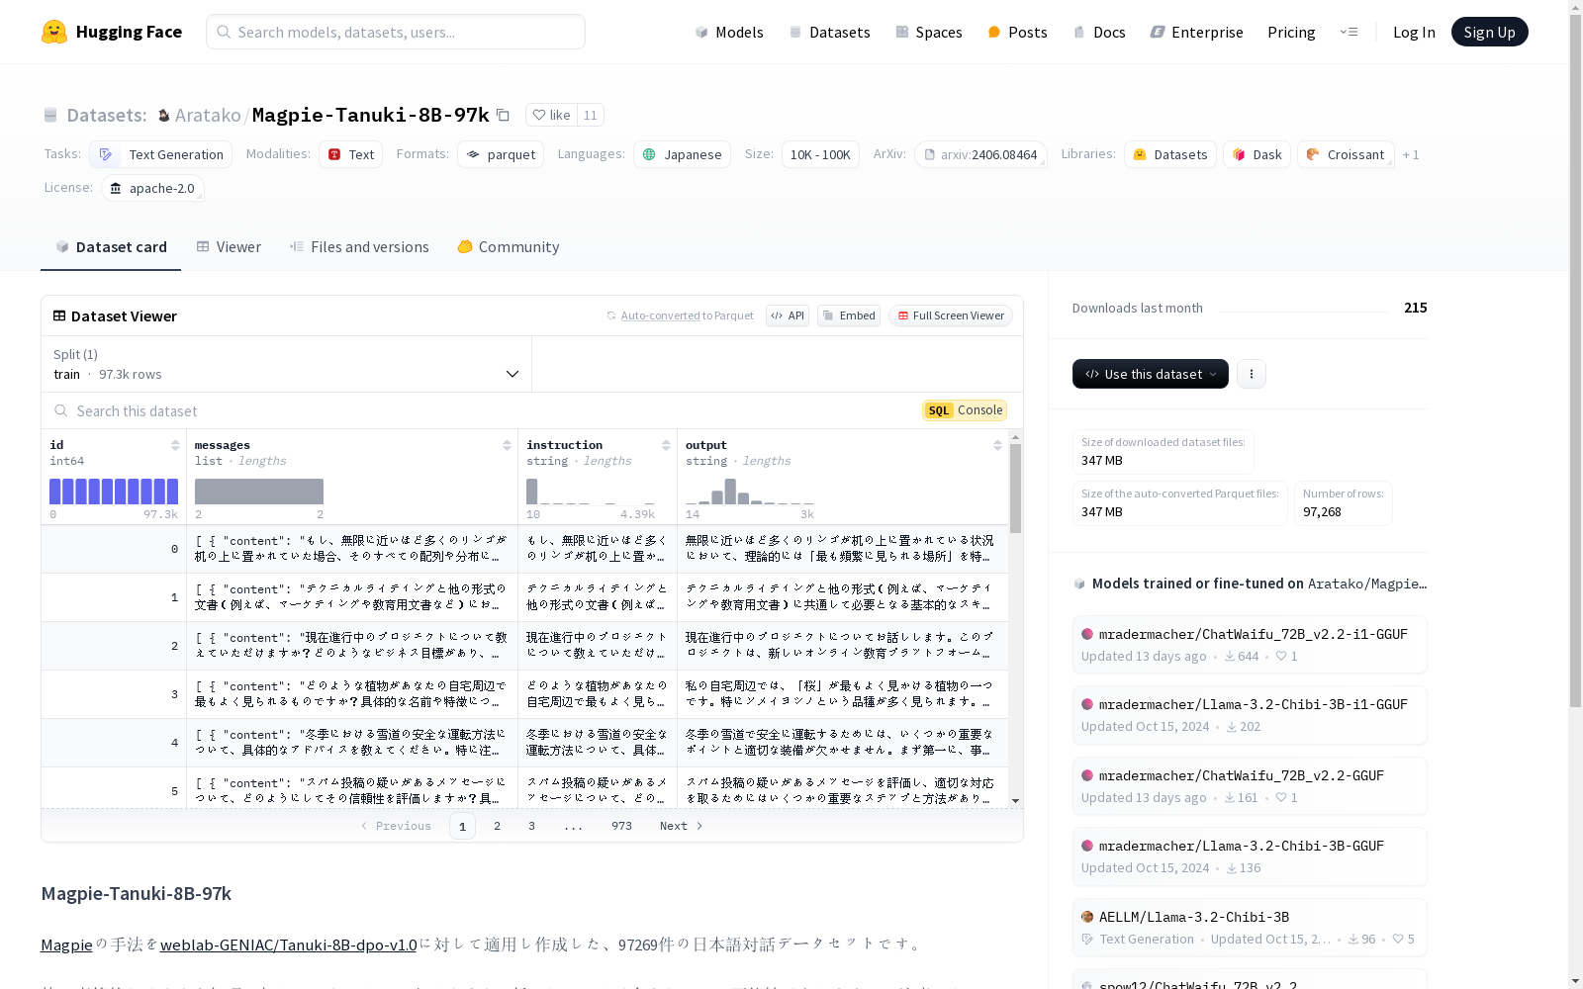Click the arxiv:2406.08464 tag
1583x989 pixels.
980,154
